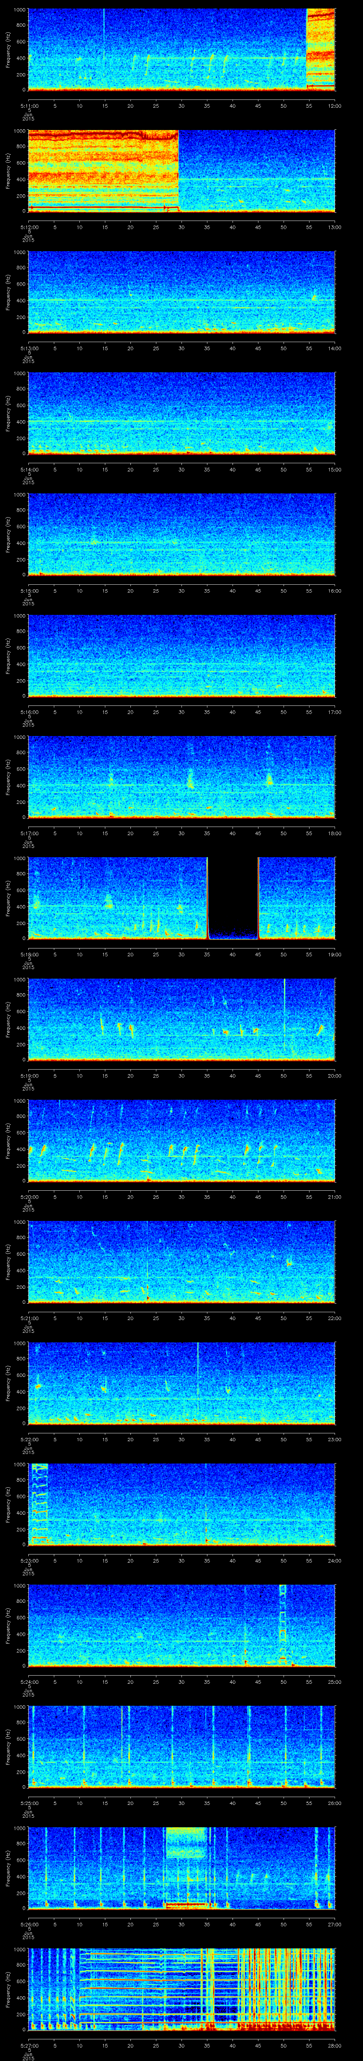Screen dimensions: 363x2061
Task: Open the 5:18:00 spectrogram with the black gap
Action: [181, 898]
